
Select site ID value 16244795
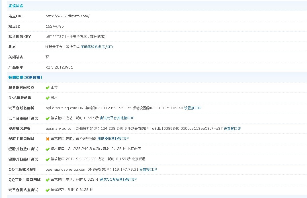pos(55,26)
